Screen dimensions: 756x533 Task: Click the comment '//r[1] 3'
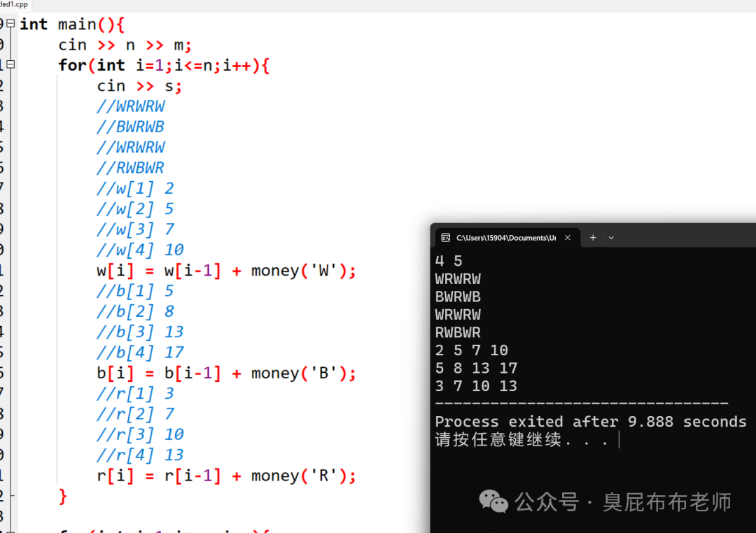click(135, 394)
